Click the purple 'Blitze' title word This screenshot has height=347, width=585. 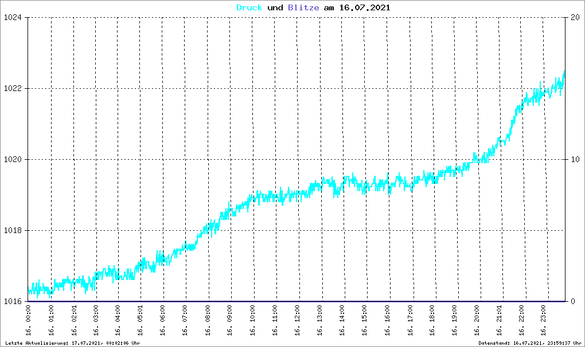coord(303,7)
